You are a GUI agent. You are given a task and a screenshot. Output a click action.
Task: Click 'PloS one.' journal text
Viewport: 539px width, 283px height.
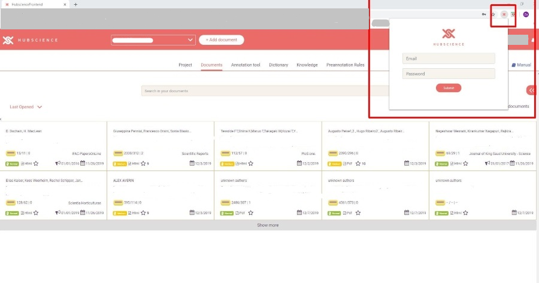pyautogui.click(x=308, y=154)
